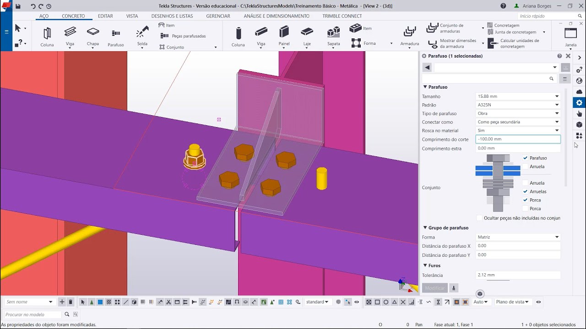Enable the upper Arruela checkbox above the Conjunto label

click(x=526, y=167)
